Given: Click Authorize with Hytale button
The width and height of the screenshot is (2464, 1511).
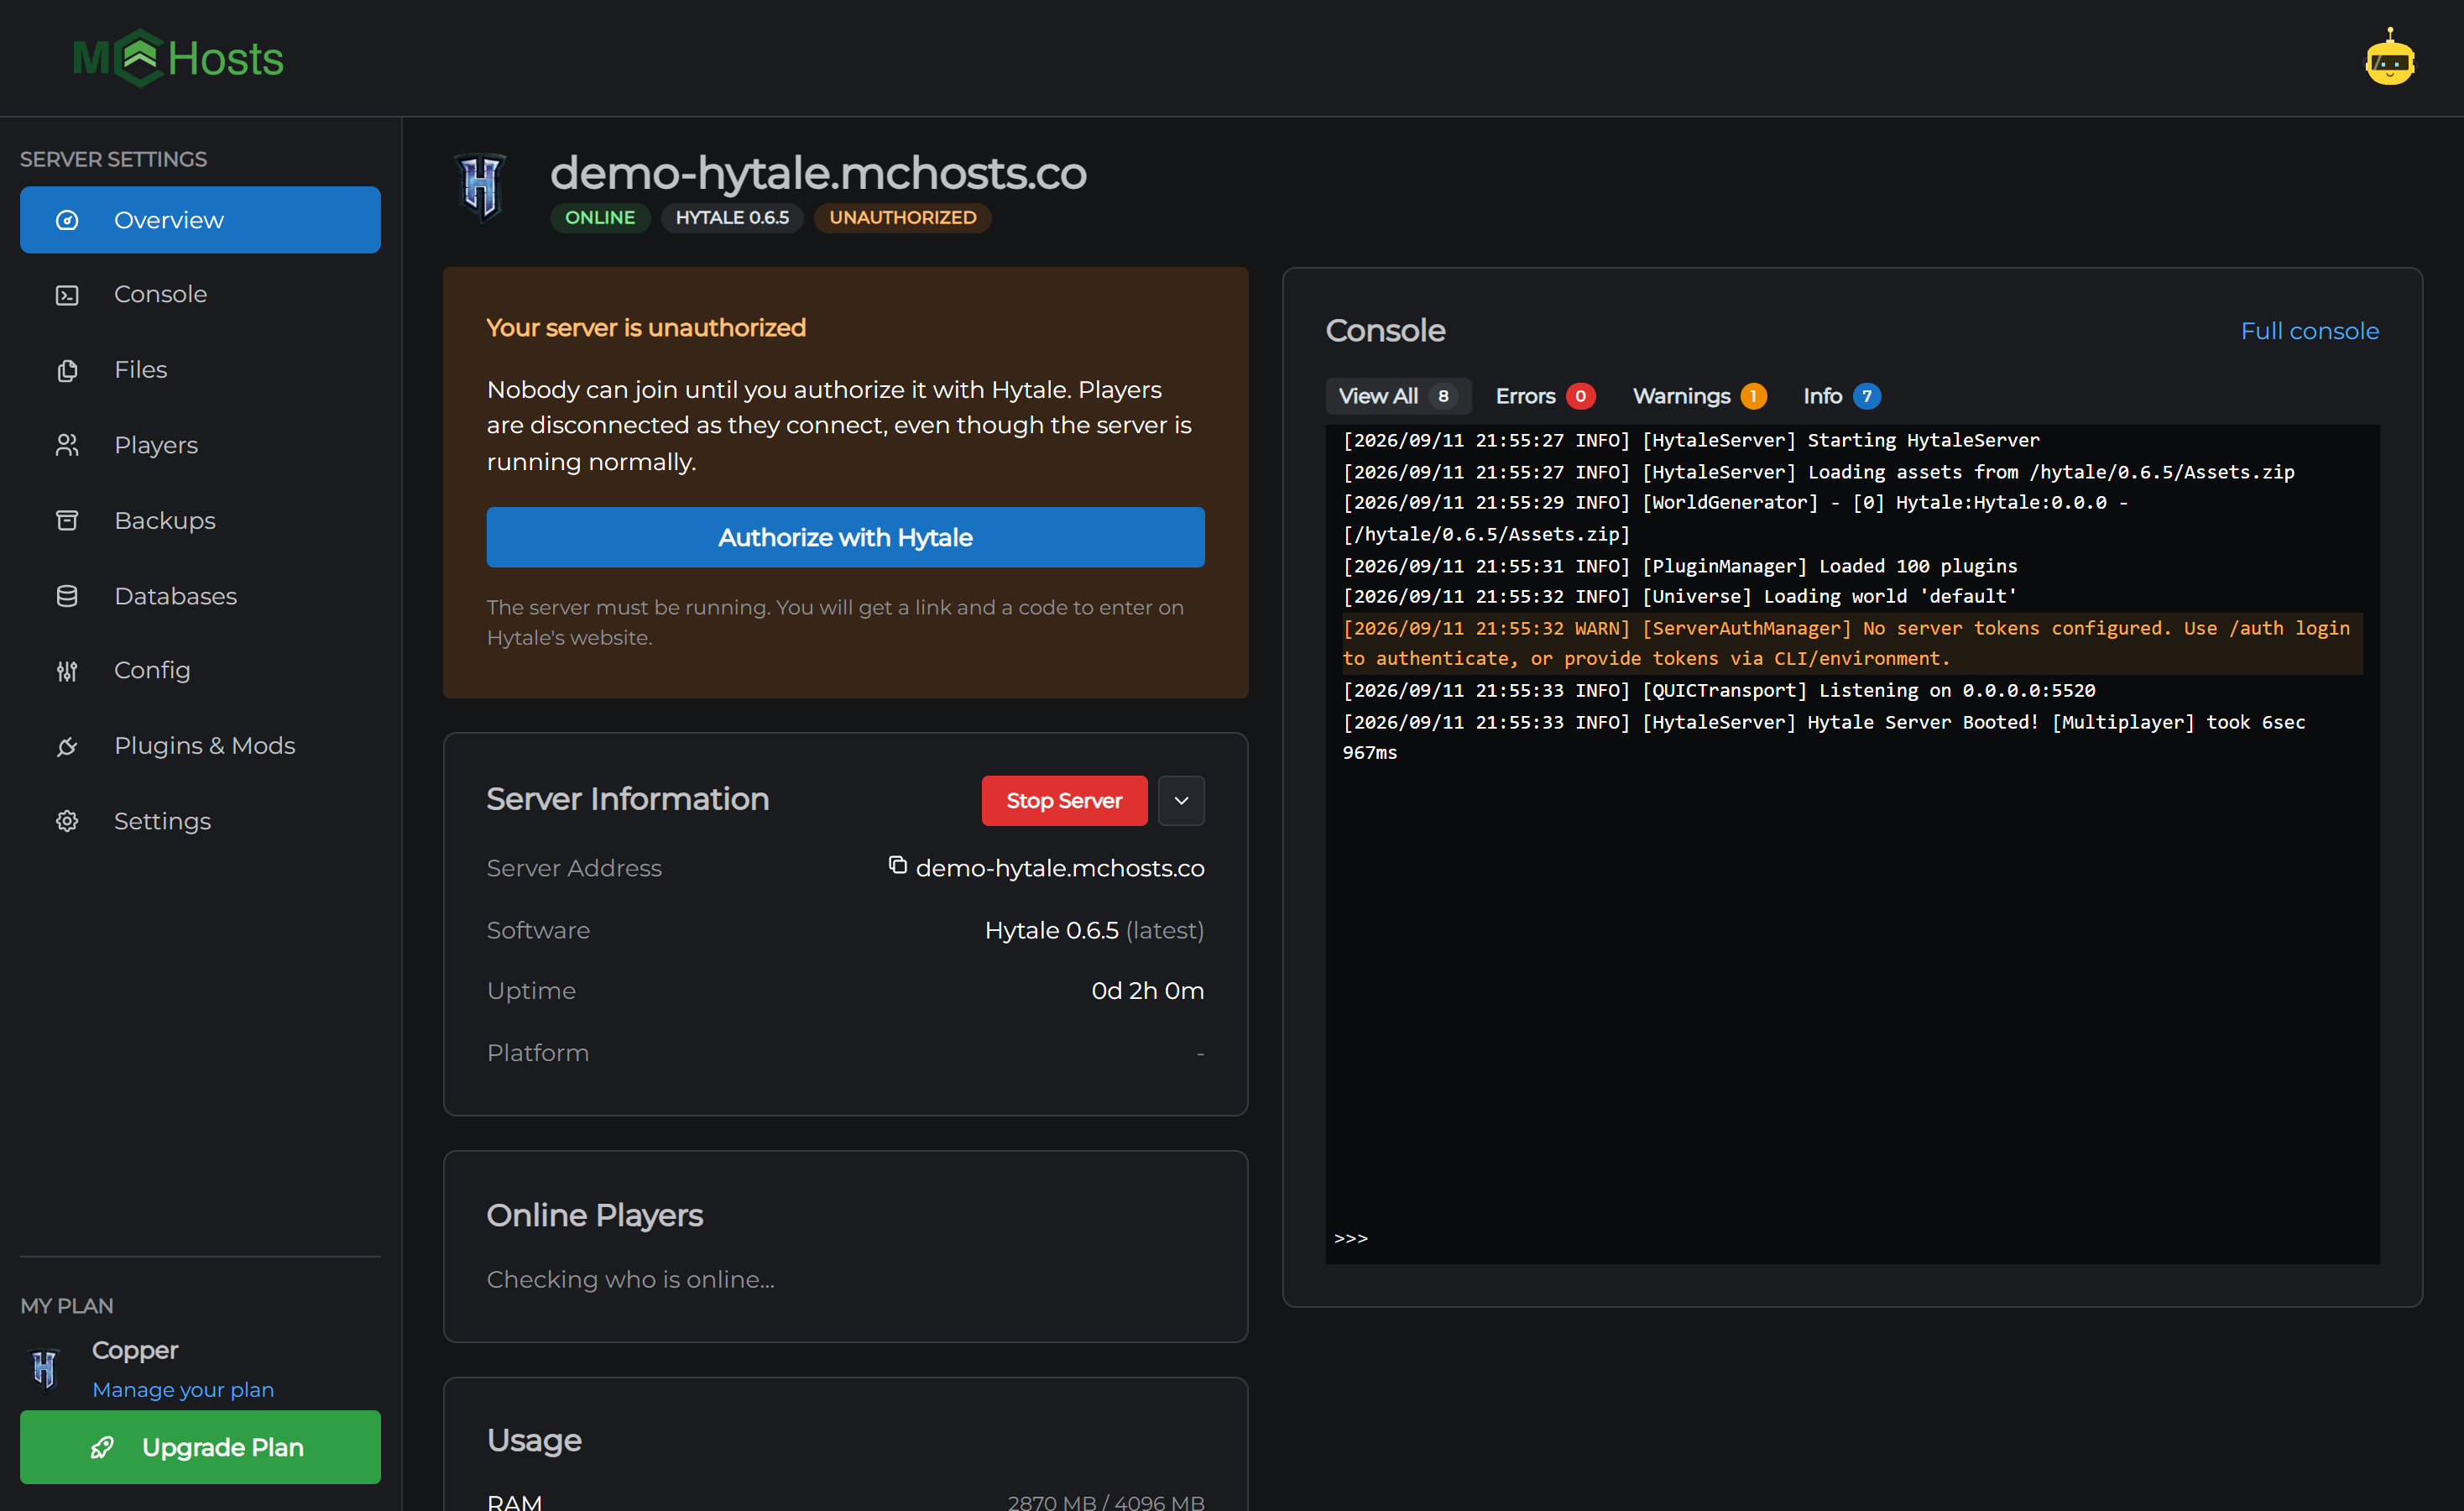Looking at the screenshot, I should (845, 537).
